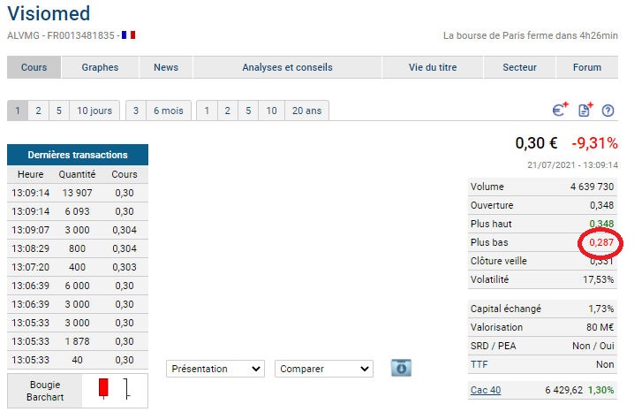Click the Paris market closing time notice
The height and width of the screenshot is (412, 642).
coord(531,35)
